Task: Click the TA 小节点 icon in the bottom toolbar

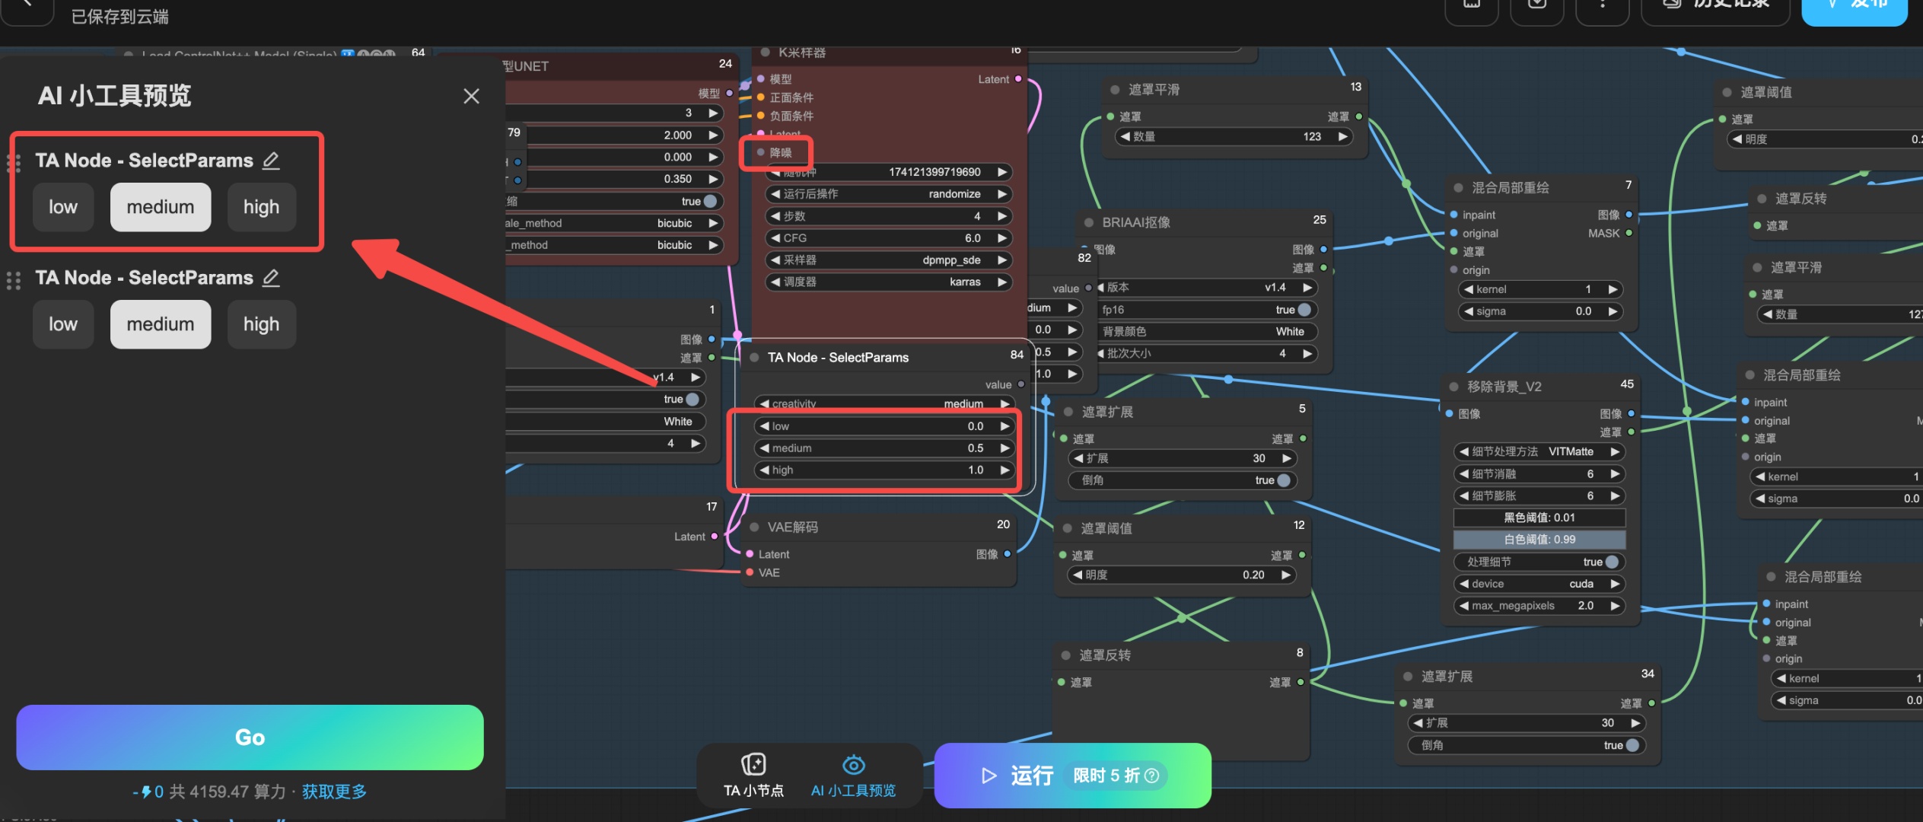Action: click(x=753, y=764)
